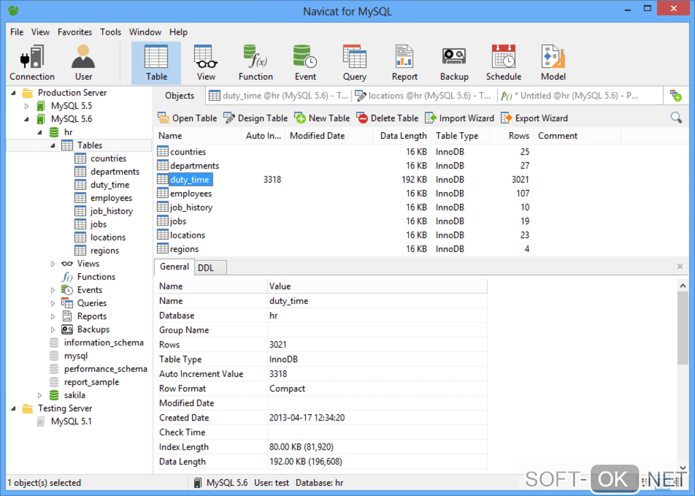Open the Event toolbar icon

click(x=305, y=63)
